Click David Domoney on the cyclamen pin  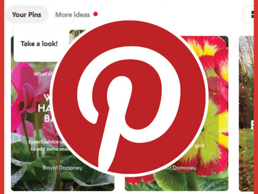(63, 168)
